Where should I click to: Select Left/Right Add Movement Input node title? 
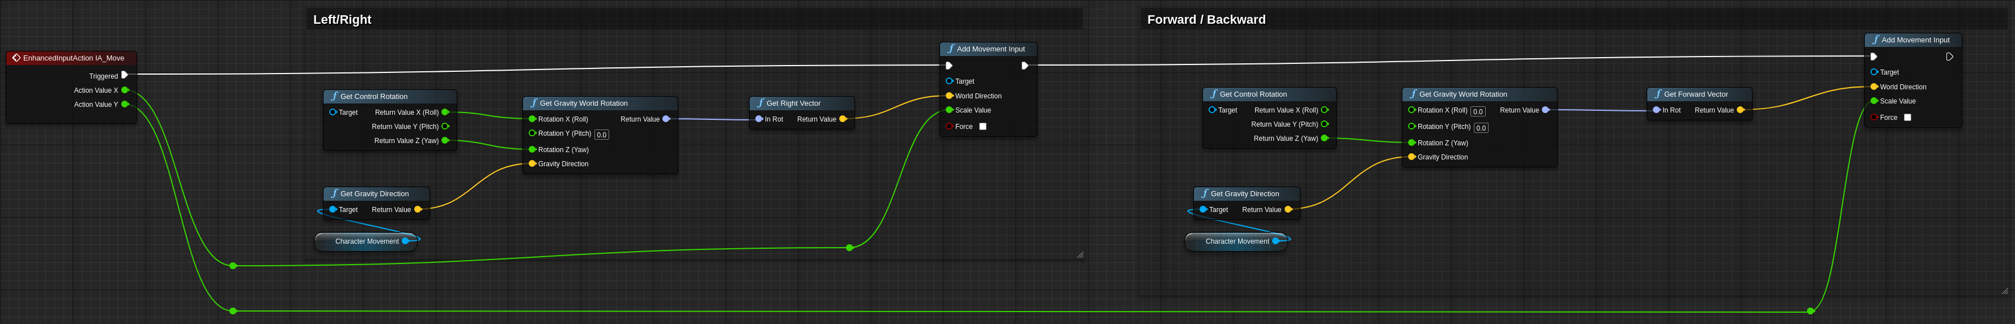991,49
